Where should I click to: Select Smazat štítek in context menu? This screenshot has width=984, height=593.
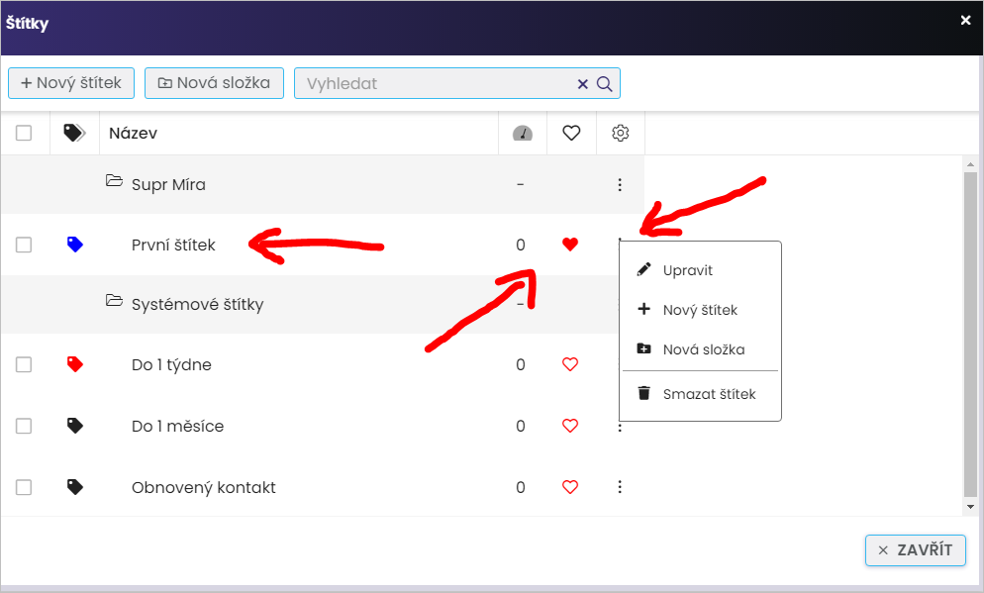point(709,394)
